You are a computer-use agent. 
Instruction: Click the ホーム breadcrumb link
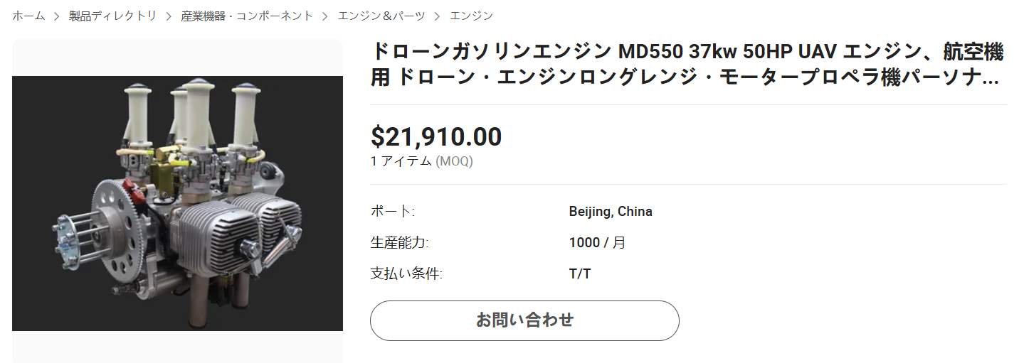click(x=28, y=16)
